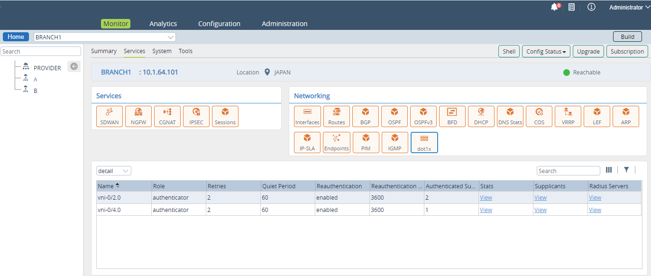Collapse the left tree panel arrow
651x276 pixels.
point(74,66)
